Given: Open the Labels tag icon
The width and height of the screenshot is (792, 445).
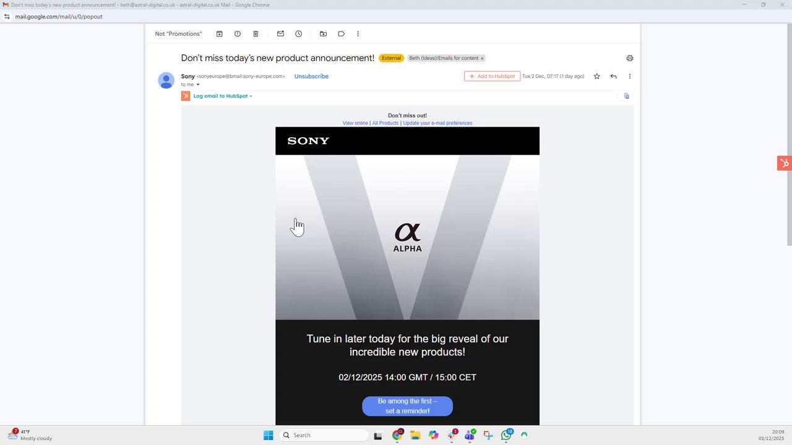Looking at the screenshot, I should point(341,34).
